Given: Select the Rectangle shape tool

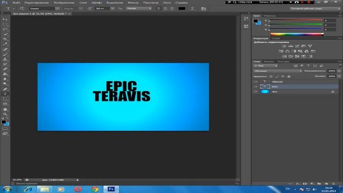Looking at the screenshot, I should (x=5, y=104).
